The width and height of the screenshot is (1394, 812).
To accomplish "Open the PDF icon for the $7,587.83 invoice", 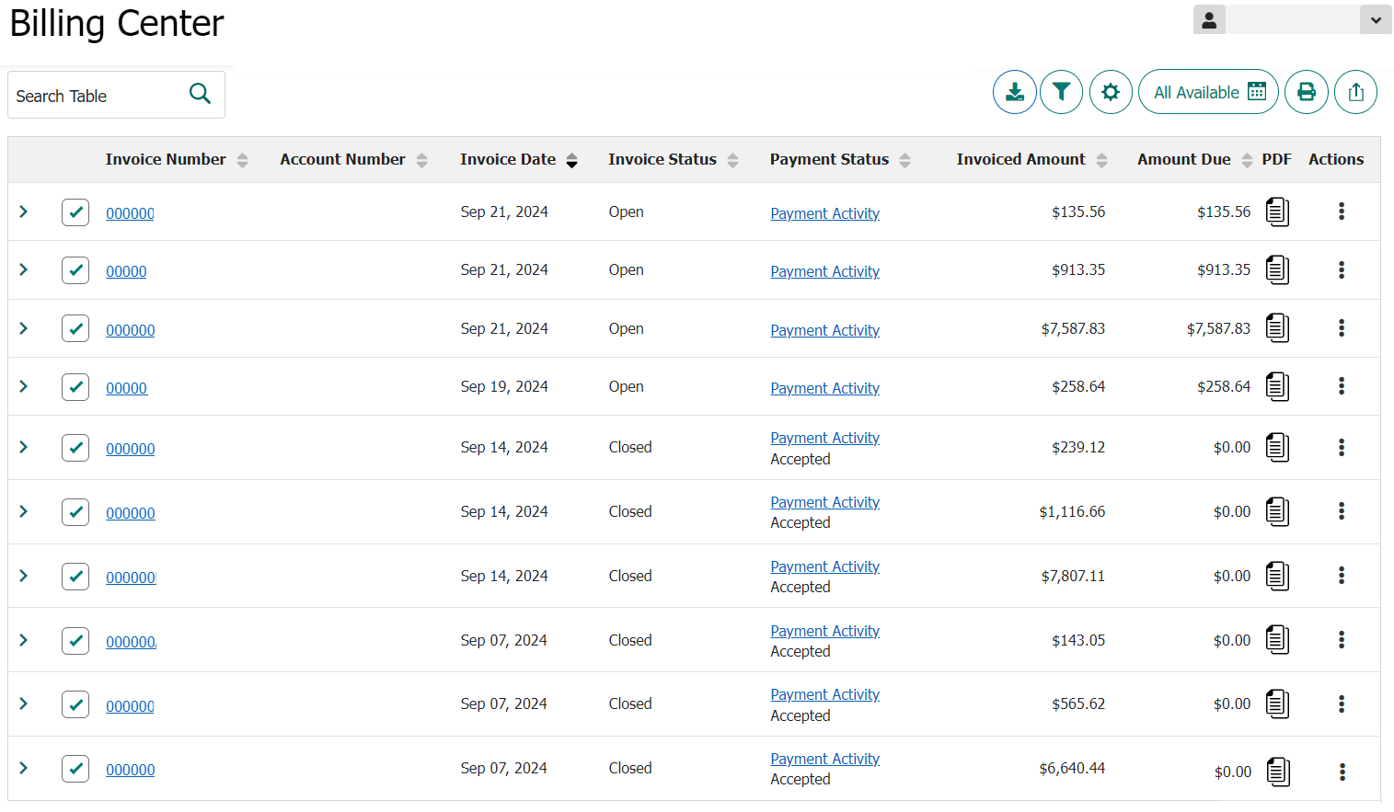I will point(1277,327).
